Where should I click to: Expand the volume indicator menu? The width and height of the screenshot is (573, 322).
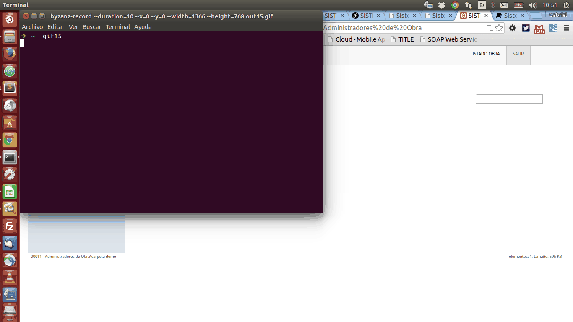coord(533,5)
